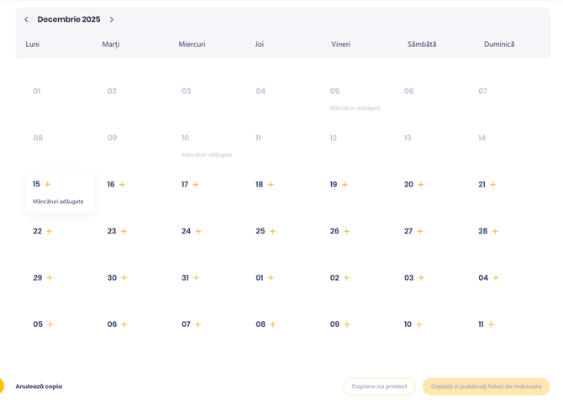Open Mâncăruri adăugate on day 15
The height and width of the screenshot is (405, 563).
point(58,202)
